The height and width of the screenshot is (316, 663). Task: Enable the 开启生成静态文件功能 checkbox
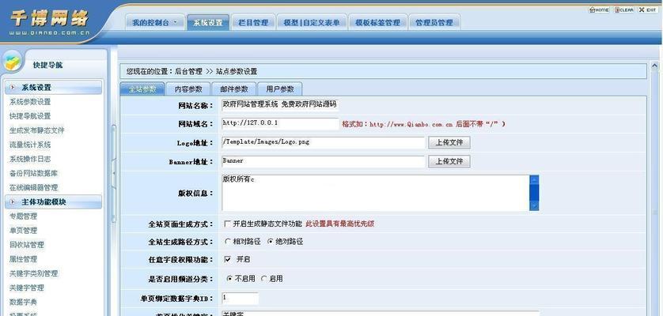tap(228, 224)
